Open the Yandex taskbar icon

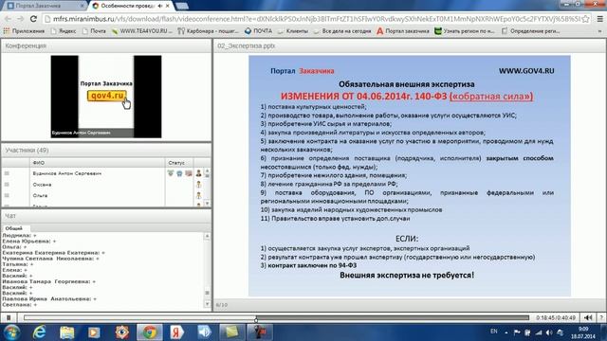[x=176, y=332]
